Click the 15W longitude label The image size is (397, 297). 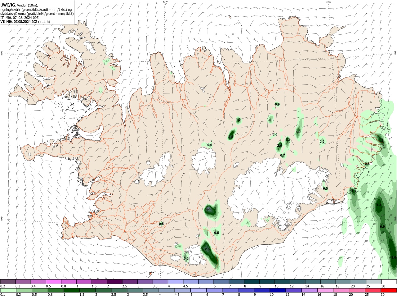[x=328, y=2]
